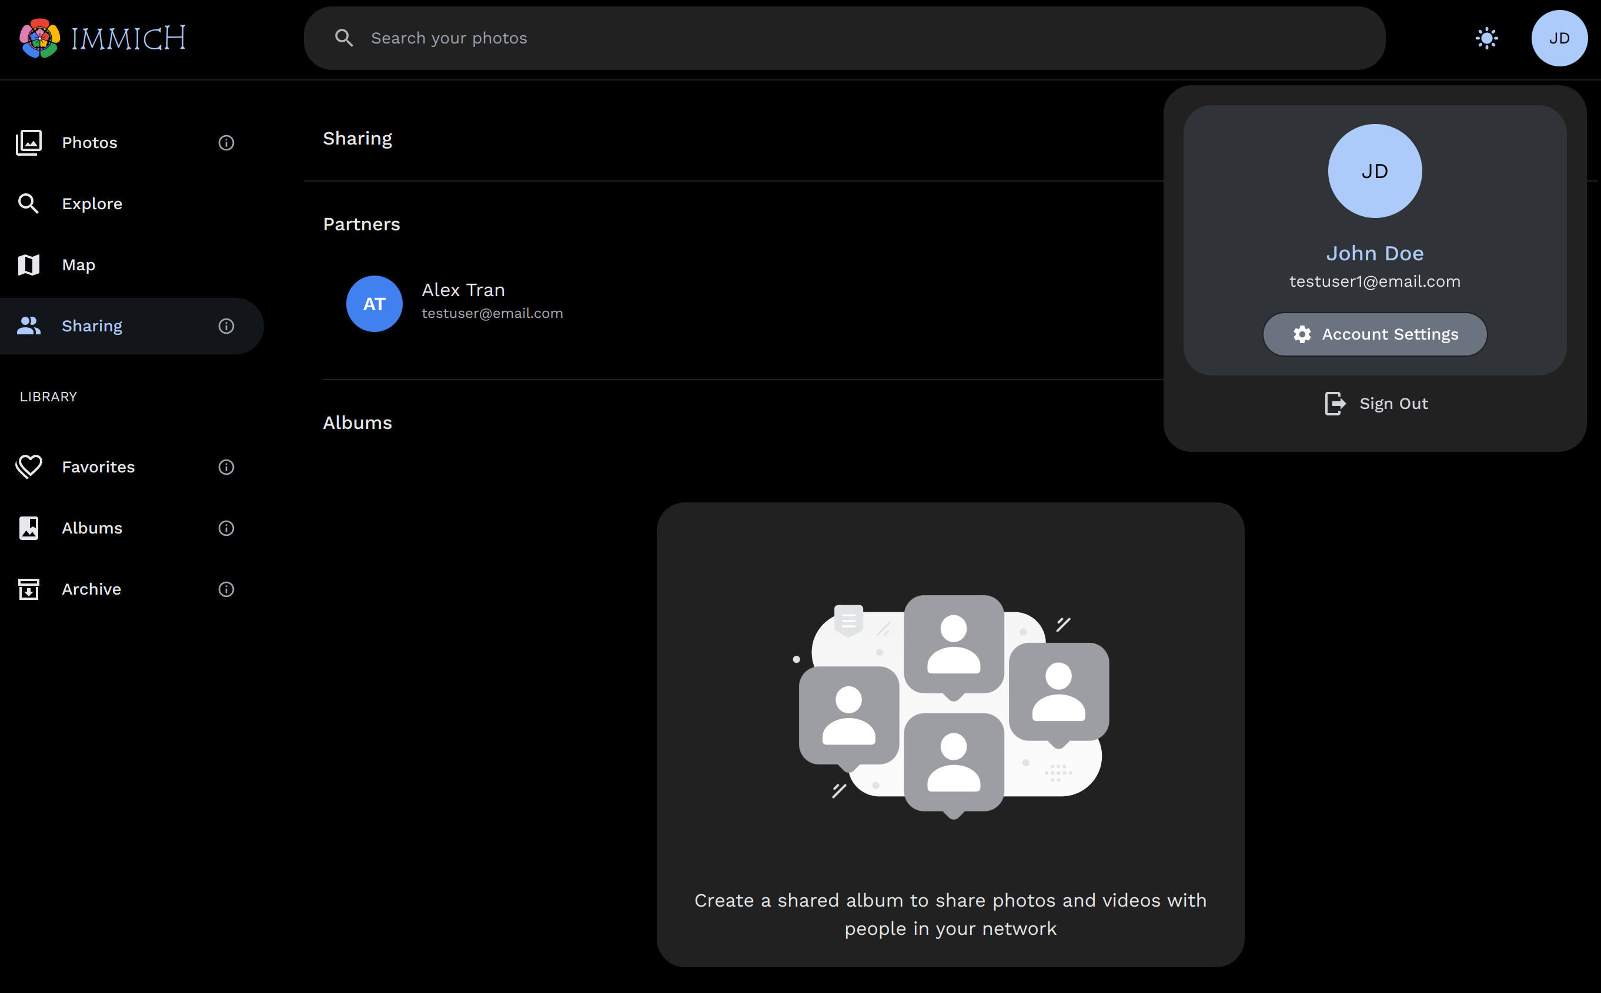
Task: Click Sign Out
Action: [1376, 403]
